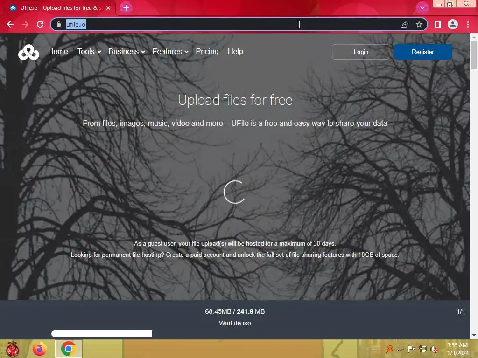Click the blue Register button

click(x=423, y=52)
